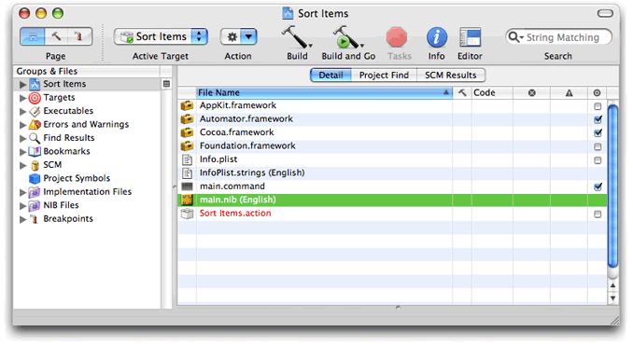Click the Errors and Warnings icon
Image resolution: width=633 pixels, height=345 pixels.
(35, 125)
